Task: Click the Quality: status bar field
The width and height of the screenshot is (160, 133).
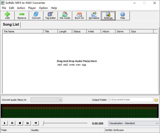Action: tap(67, 130)
